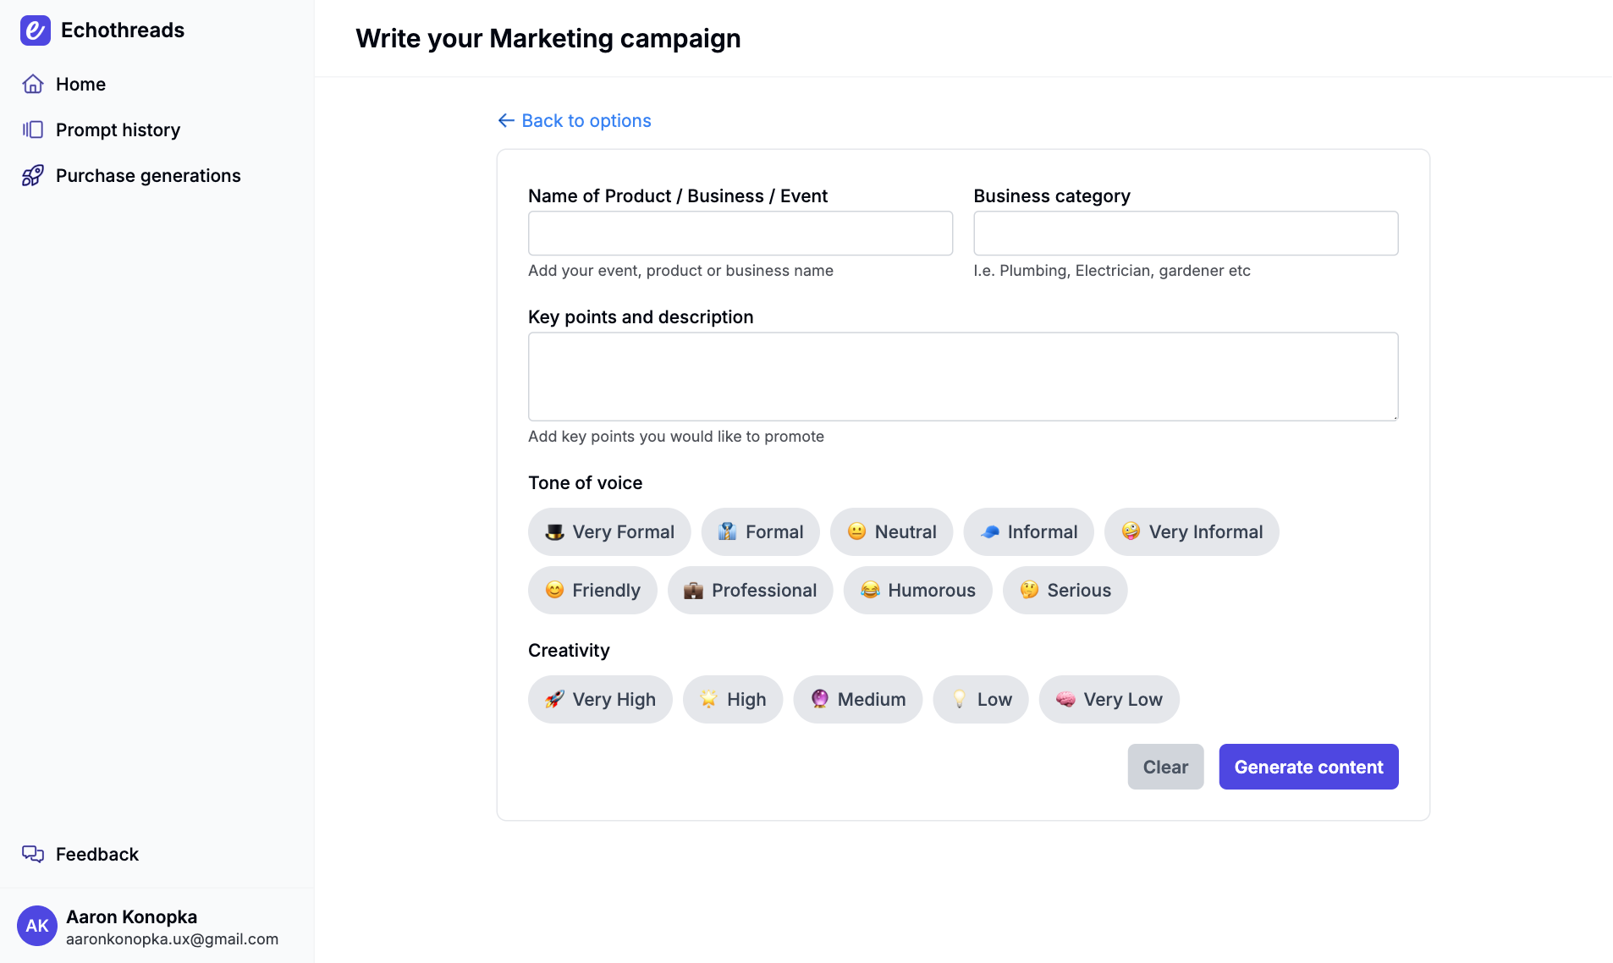
Task: Open Prompt history via its sidebar icon
Action: [33, 129]
